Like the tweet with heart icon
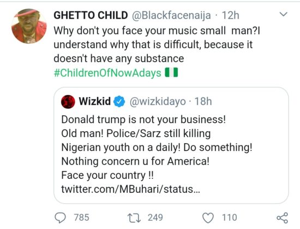 [208, 218]
